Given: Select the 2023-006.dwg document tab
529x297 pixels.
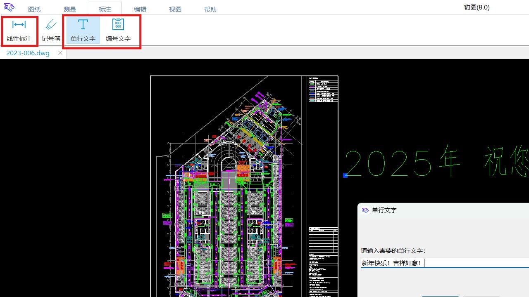Looking at the screenshot, I should 27,53.
